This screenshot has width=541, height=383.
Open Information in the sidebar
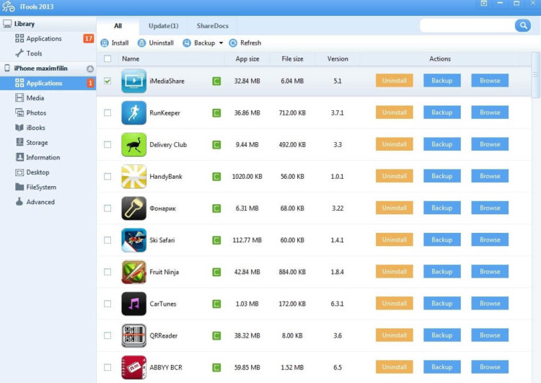click(x=48, y=157)
